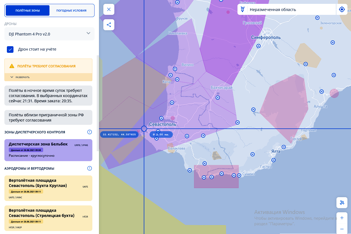
Task: Zoom in on the map
Action: click(342, 218)
